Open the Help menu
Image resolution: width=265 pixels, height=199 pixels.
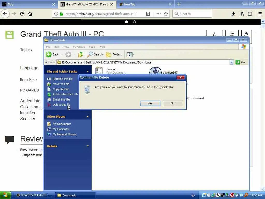(x=102, y=47)
